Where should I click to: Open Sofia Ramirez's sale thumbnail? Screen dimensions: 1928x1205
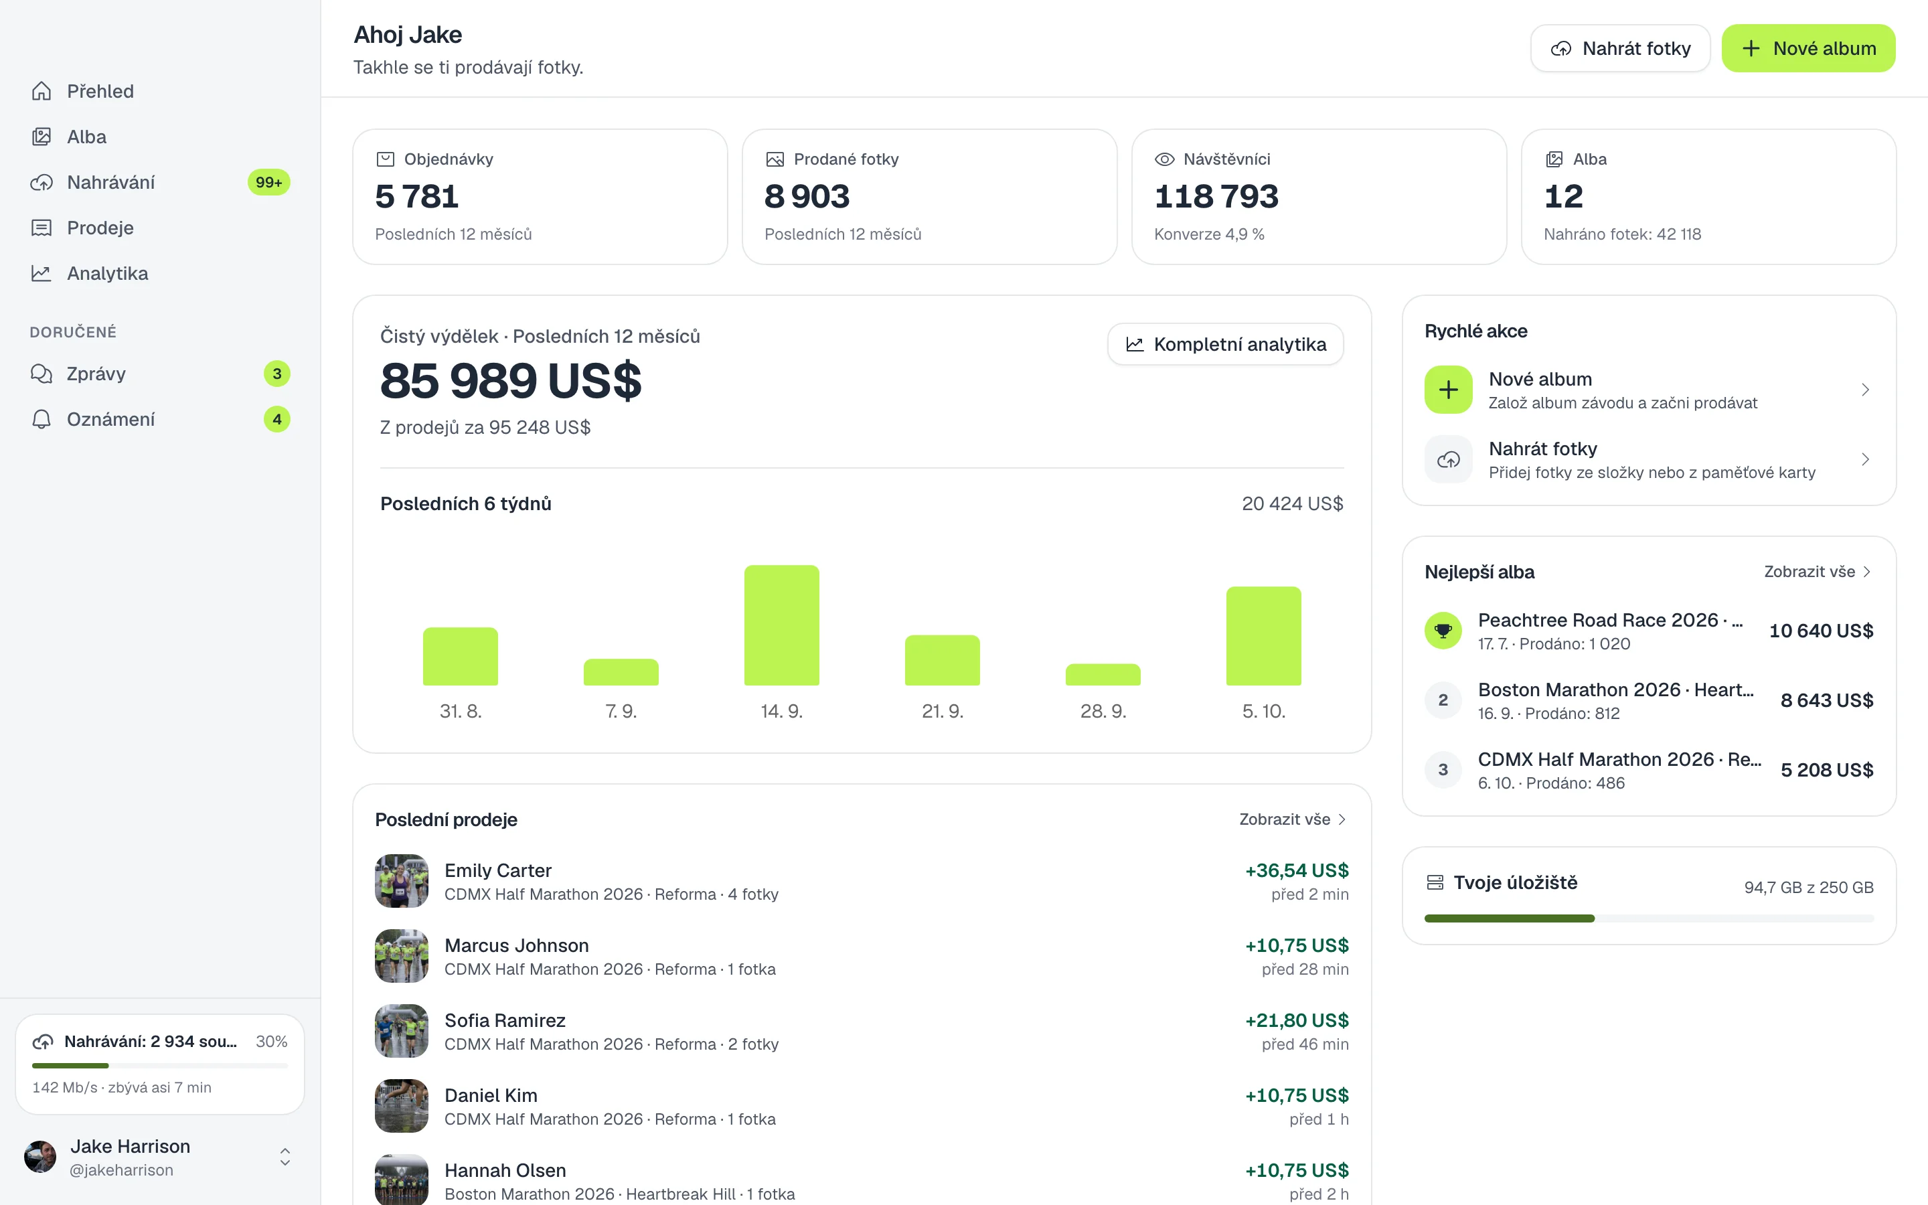[x=402, y=1031]
